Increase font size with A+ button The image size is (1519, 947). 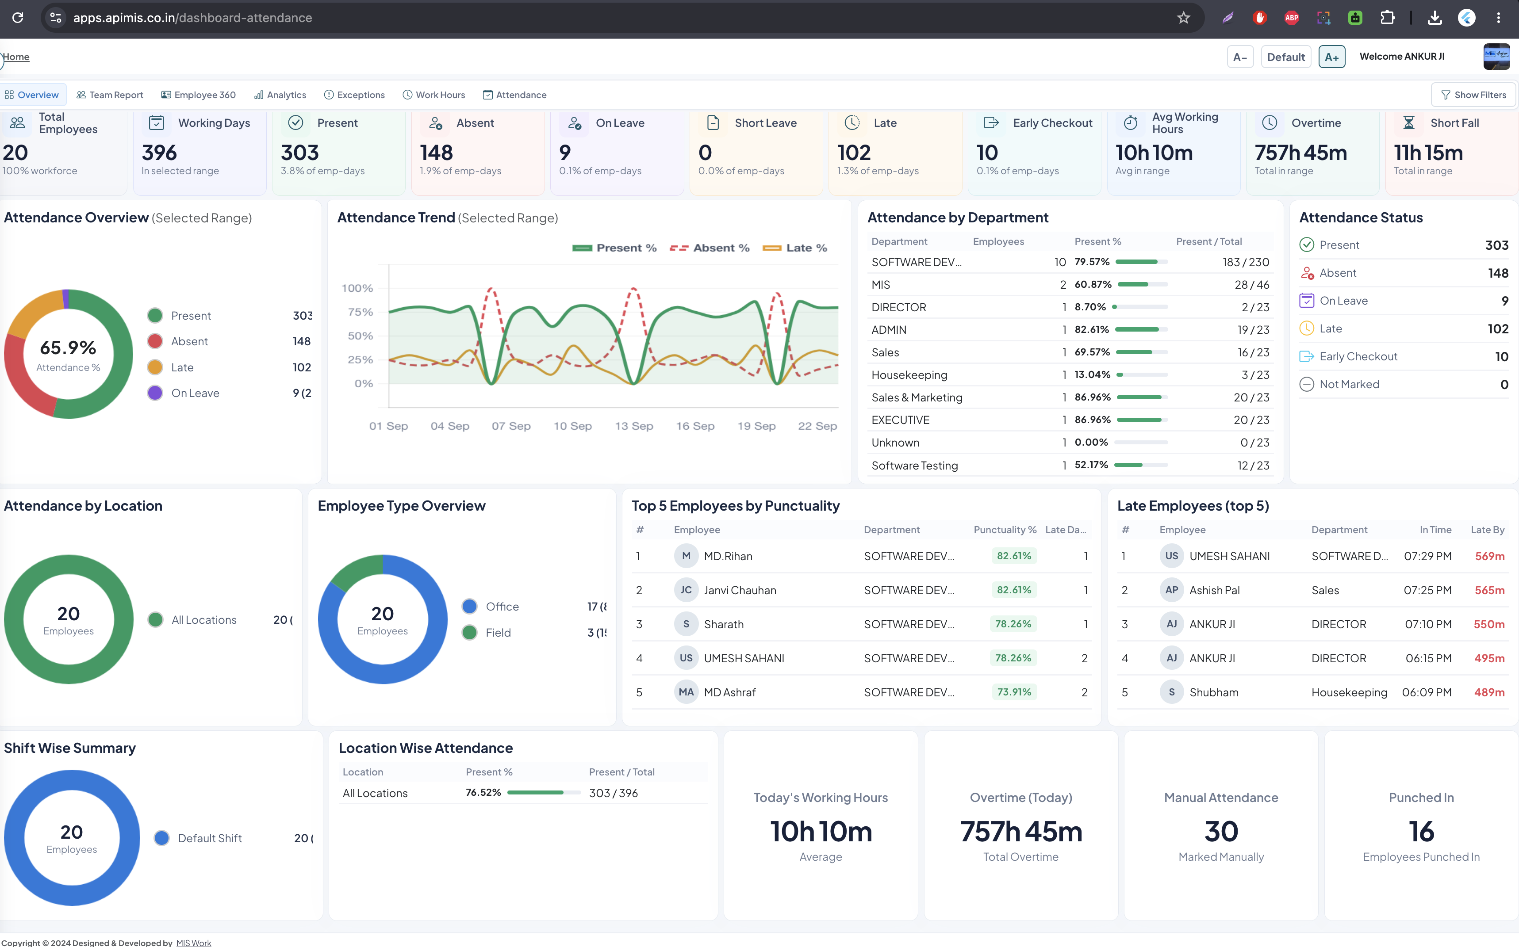1331,57
